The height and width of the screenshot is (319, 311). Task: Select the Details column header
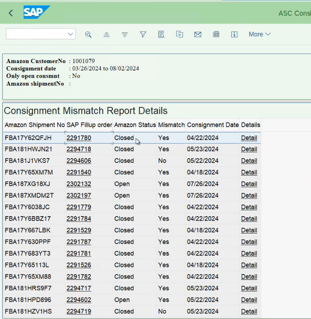pyautogui.click(x=251, y=125)
